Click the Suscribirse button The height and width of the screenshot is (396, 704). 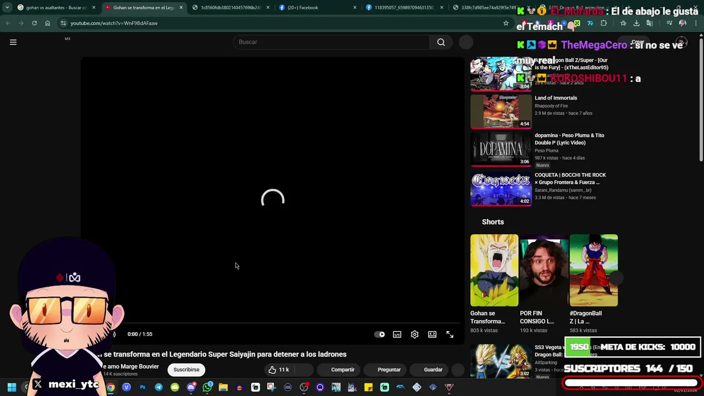[x=186, y=370]
